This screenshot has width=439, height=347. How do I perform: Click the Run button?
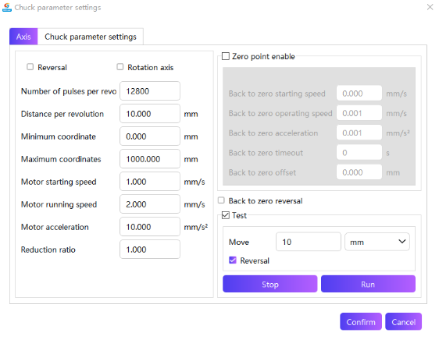368,284
